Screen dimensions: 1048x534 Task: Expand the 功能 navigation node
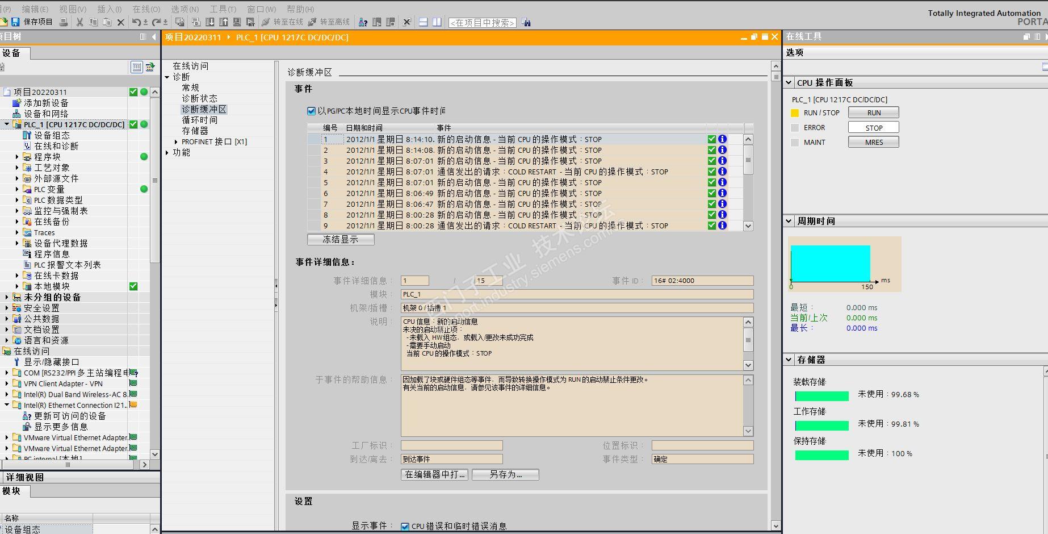(x=167, y=153)
